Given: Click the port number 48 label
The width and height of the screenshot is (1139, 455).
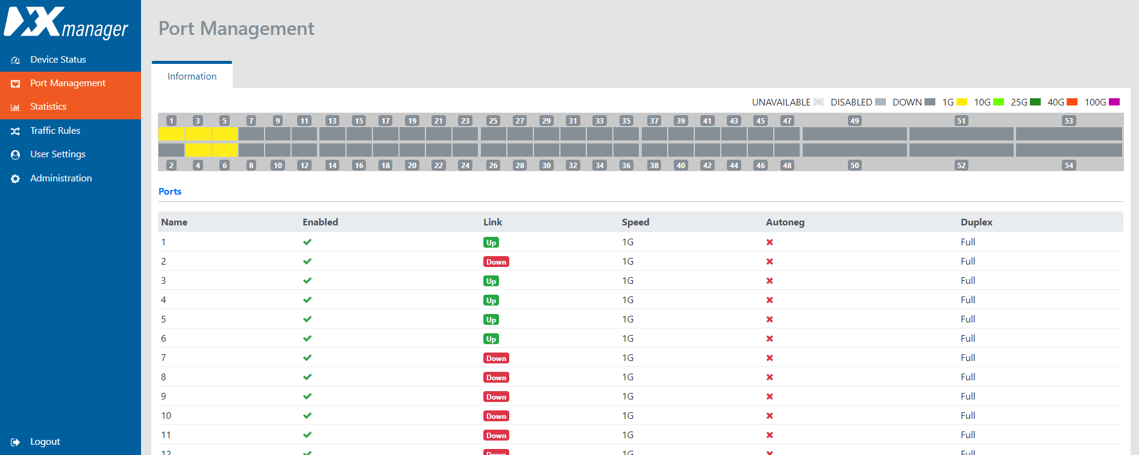Looking at the screenshot, I should pos(787,165).
